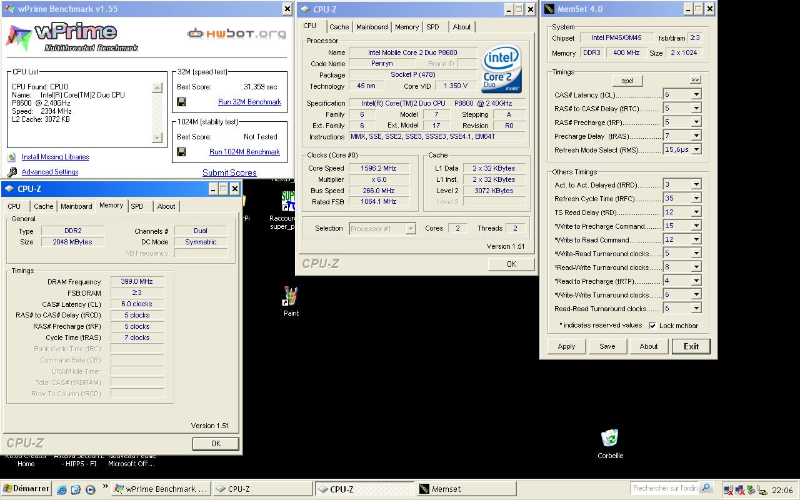Click the system tray icon beside the clock

click(762, 490)
